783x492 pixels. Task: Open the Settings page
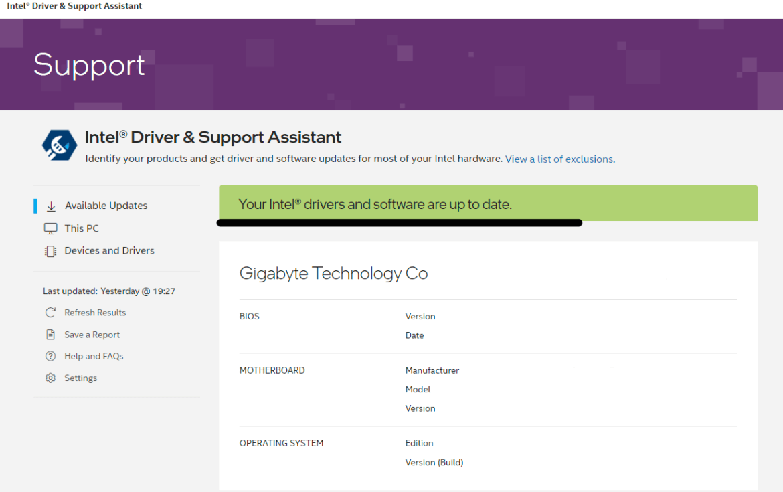tap(81, 378)
